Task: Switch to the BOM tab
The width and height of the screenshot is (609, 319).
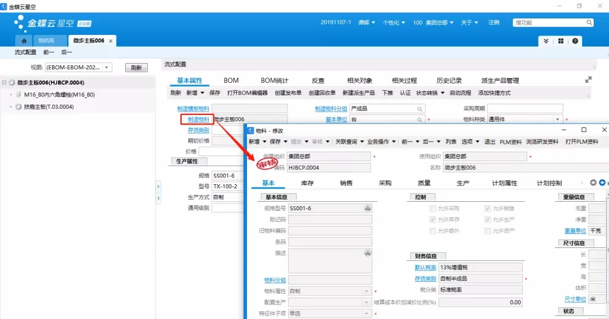Action: point(231,81)
